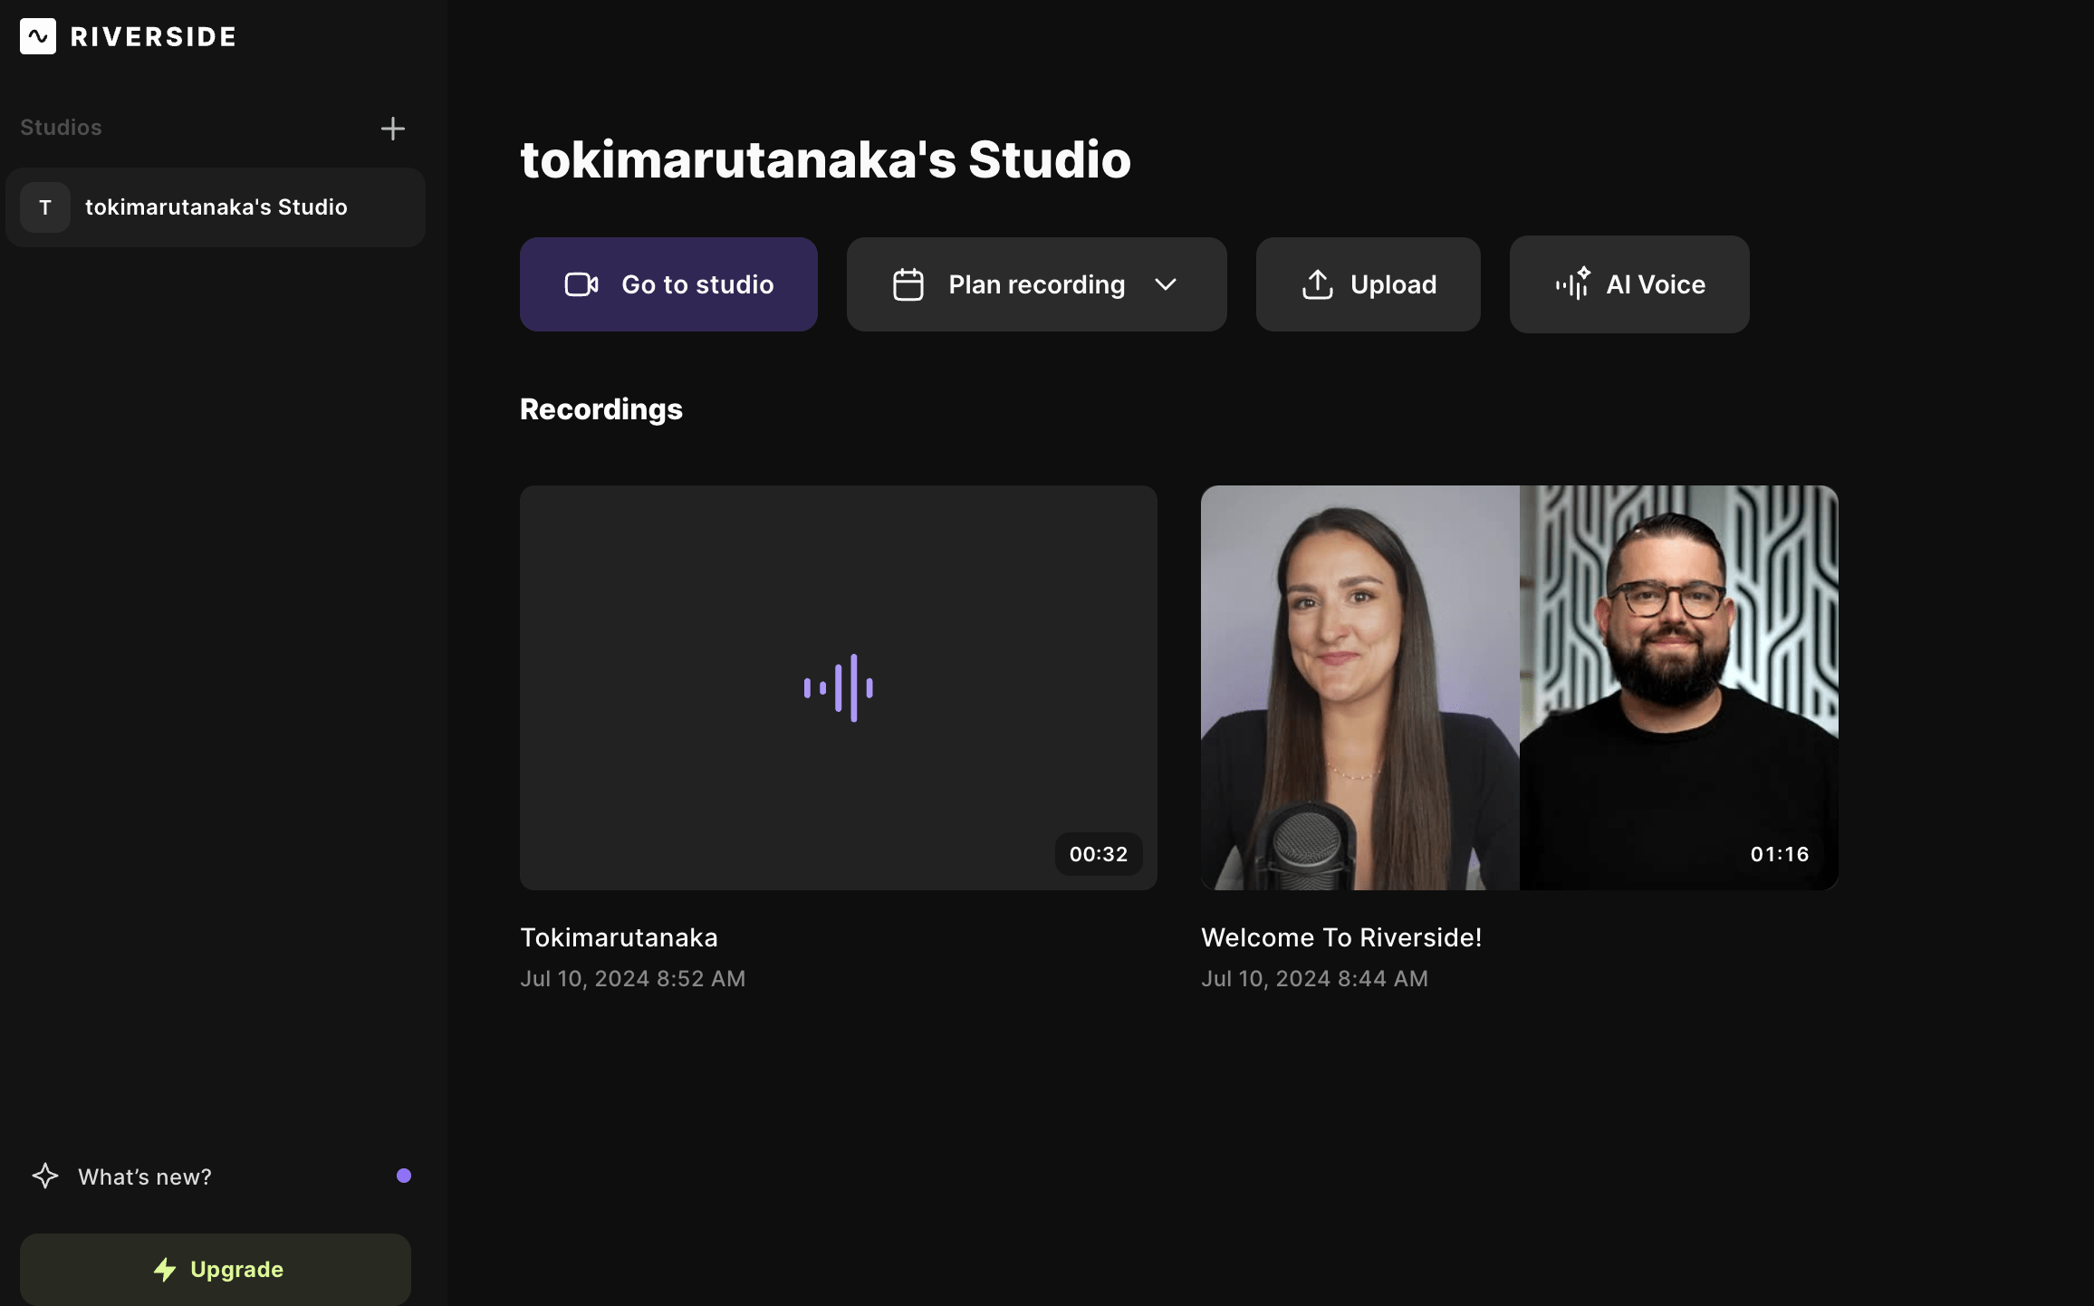This screenshot has width=2094, height=1306.
Task: Click the RIVERSIDE wordmark text
Action: [153, 37]
